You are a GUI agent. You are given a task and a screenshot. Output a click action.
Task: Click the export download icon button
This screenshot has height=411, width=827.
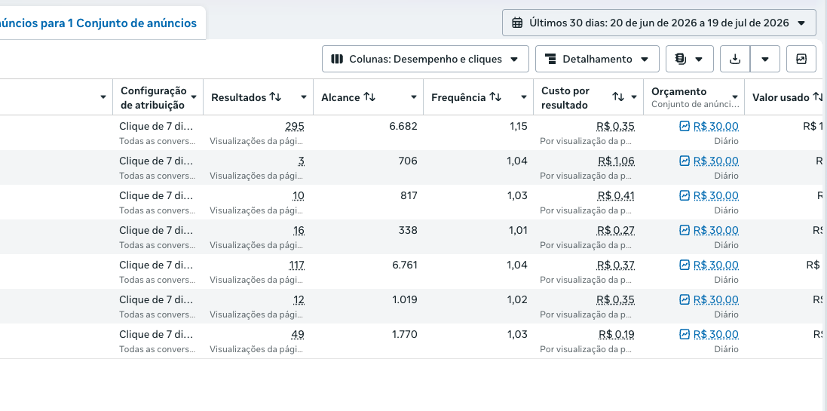click(x=735, y=59)
